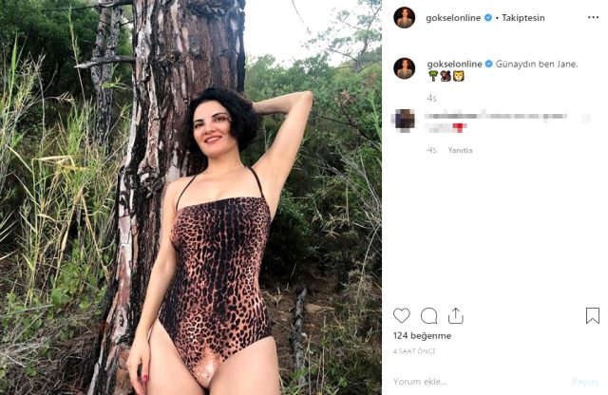Reply to the comment with Yanıtla
608x395 pixels.
(460, 150)
